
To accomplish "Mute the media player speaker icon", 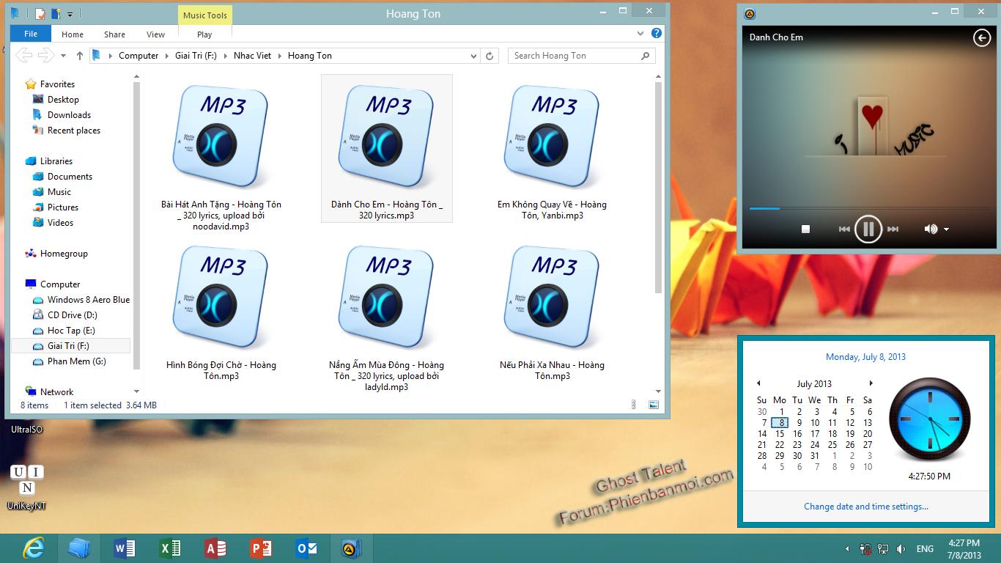I will (930, 229).
